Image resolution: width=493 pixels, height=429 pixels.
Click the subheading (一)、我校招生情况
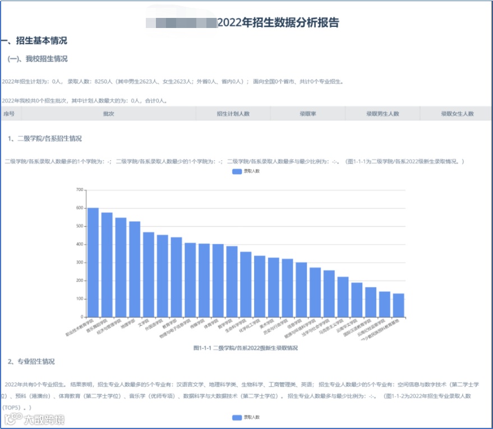(38, 59)
